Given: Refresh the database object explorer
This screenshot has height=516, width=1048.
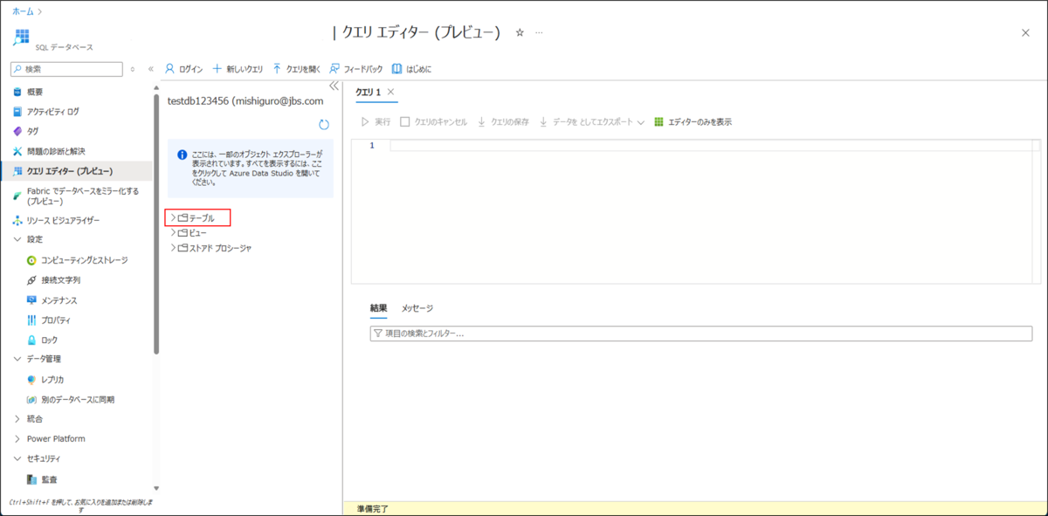Looking at the screenshot, I should point(322,125).
